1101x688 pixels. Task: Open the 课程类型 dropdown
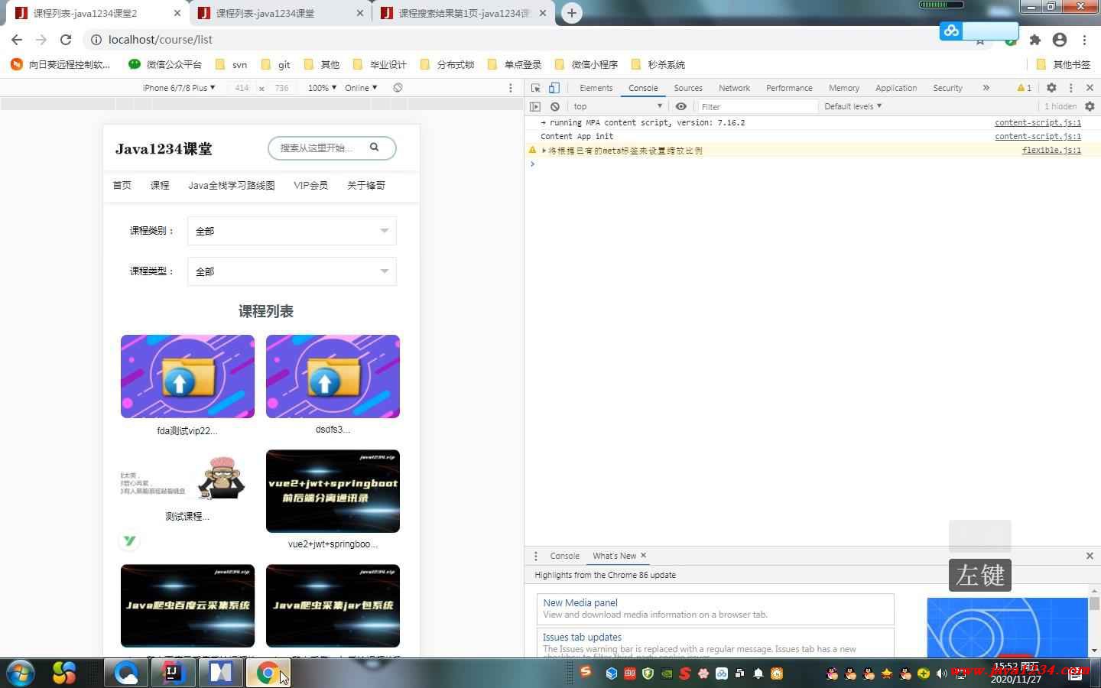pos(292,271)
